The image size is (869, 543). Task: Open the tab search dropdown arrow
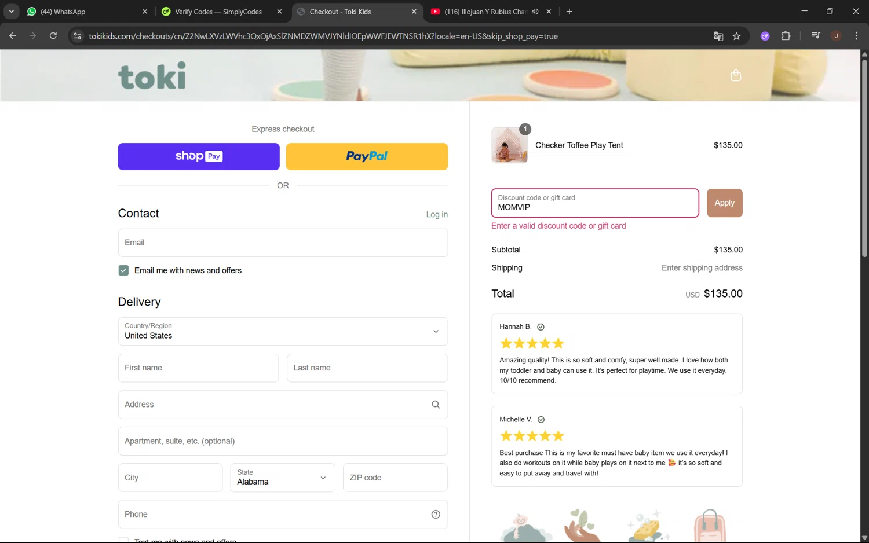click(11, 12)
